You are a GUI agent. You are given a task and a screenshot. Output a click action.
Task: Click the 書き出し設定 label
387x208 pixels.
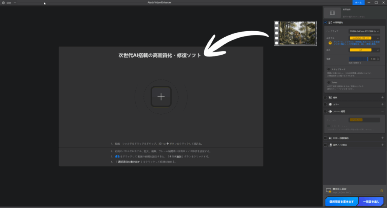(339, 189)
